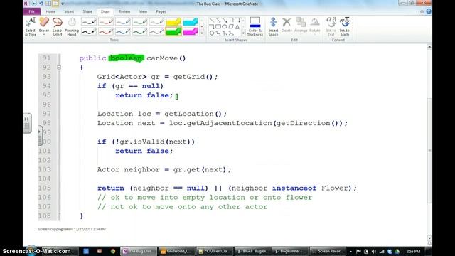Image resolution: width=455 pixels, height=256 pixels.
Task: Select the thin red pen in top row
Action: [x=106, y=22]
